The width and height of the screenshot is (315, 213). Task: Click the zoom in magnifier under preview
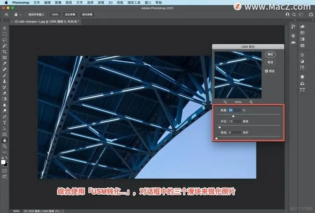click(x=251, y=102)
